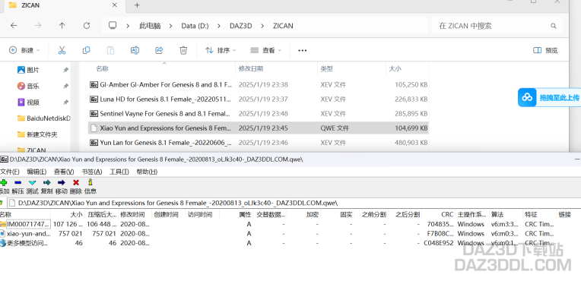Screen dimensions: 581x281
Task: Select the 更多模型访问 link file in 7-Zip
Action: click(24, 243)
